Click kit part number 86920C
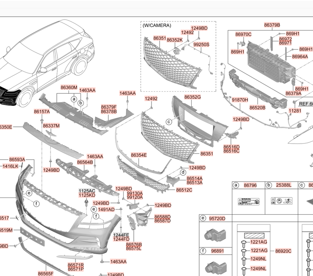The width and height of the screenshot is (313, 276). (283, 251)
